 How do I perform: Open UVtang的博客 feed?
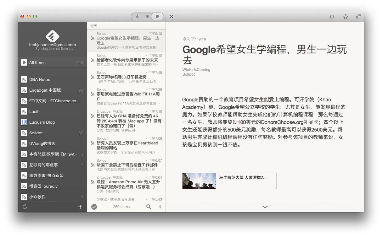coord(53,143)
